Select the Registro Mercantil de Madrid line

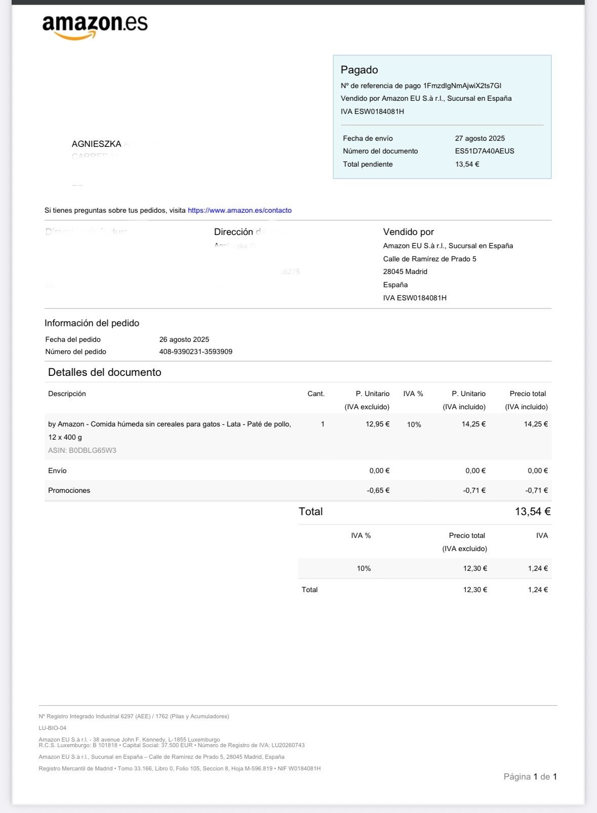180,768
